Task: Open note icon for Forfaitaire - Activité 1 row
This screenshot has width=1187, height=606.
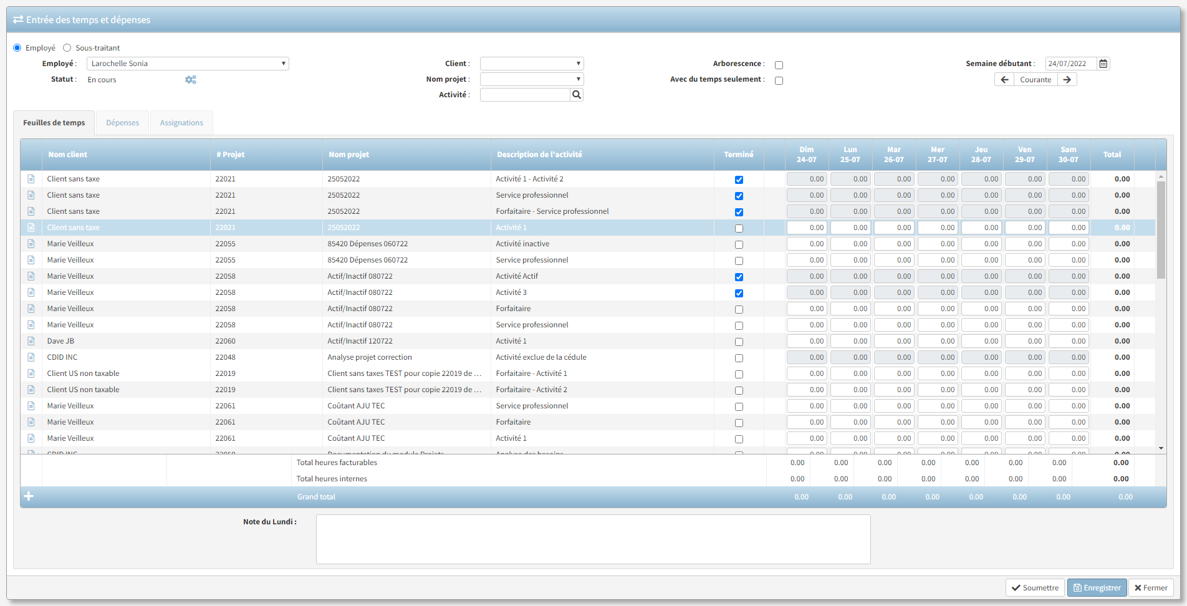Action: [31, 373]
